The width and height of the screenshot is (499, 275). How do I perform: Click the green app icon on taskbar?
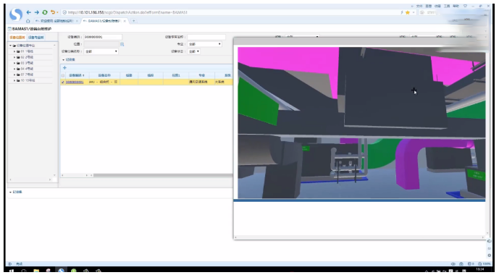coord(74,271)
